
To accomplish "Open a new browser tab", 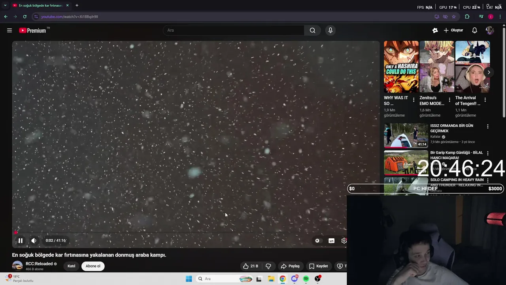I will point(77,6).
